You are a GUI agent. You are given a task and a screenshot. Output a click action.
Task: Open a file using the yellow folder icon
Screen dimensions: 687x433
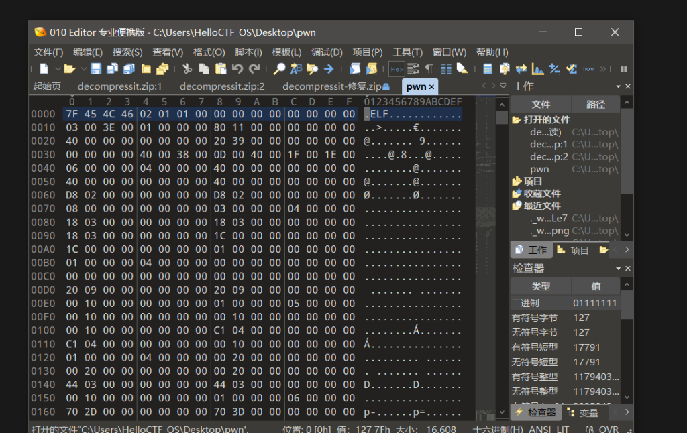(x=69, y=69)
